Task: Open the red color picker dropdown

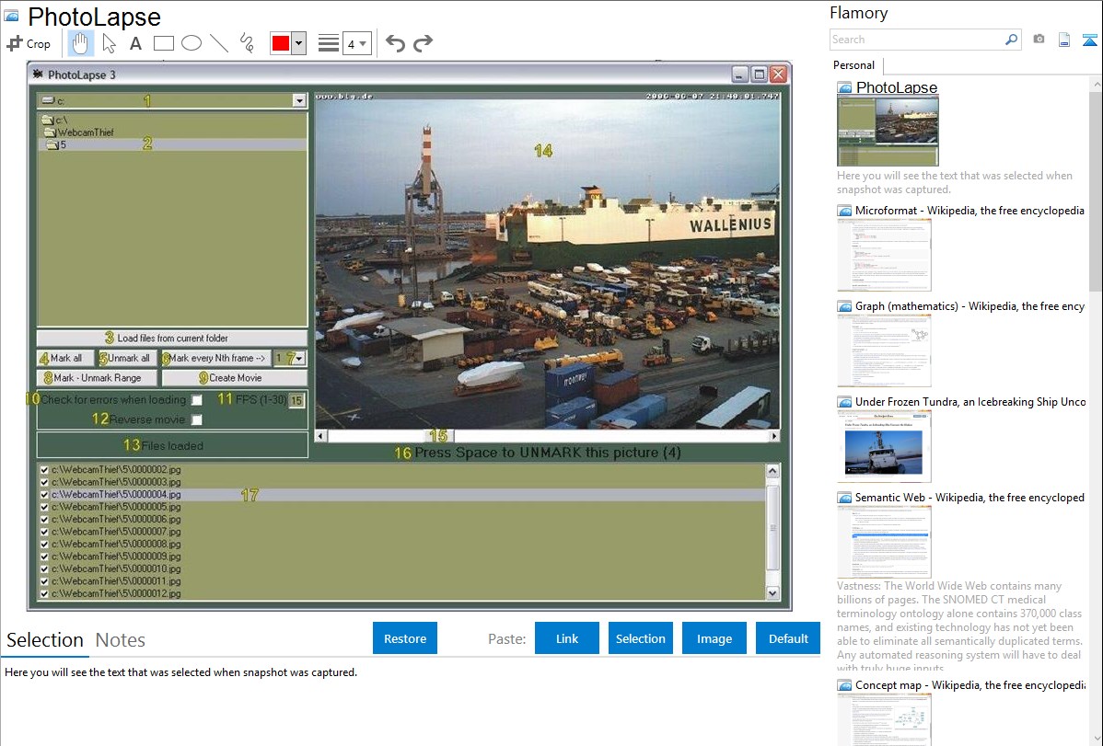Action: [x=298, y=43]
